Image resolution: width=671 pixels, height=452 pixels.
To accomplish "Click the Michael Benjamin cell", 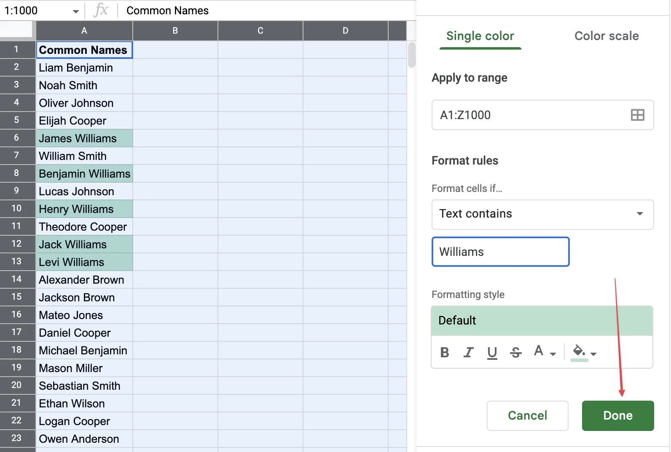I will [x=84, y=350].
